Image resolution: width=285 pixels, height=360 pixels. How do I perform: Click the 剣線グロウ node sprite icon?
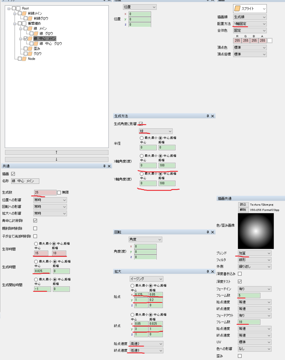coord(30,18)
